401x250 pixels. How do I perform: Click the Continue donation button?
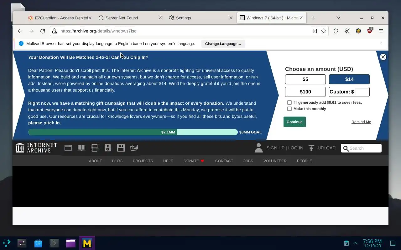[294, 122]
